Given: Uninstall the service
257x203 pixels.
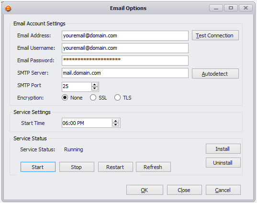Looking at the screenshot, I should point(223,163).
